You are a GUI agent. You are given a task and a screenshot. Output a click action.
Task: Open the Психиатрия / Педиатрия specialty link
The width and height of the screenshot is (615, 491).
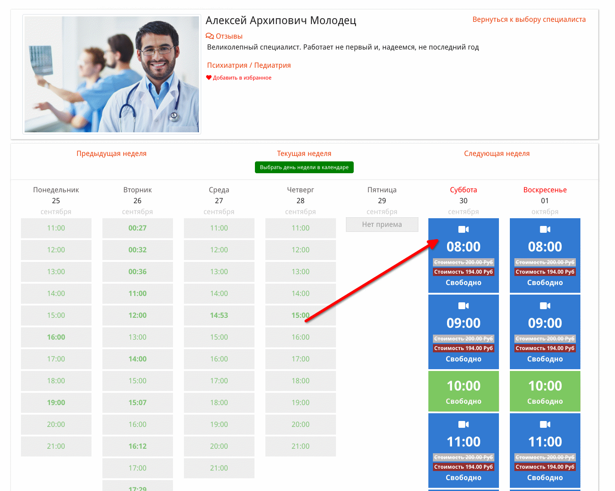click(x=249, y=65)
